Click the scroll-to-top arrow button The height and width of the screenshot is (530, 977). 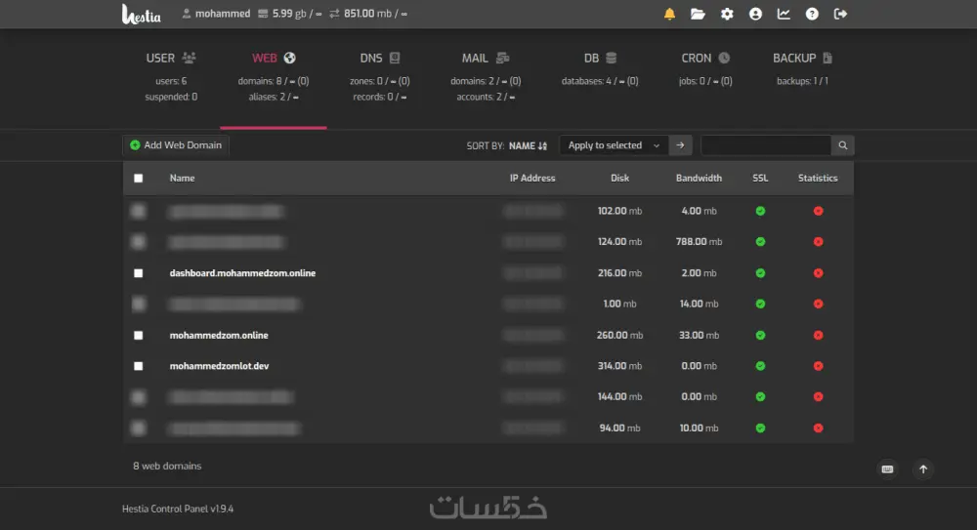(x=923, y=469)
